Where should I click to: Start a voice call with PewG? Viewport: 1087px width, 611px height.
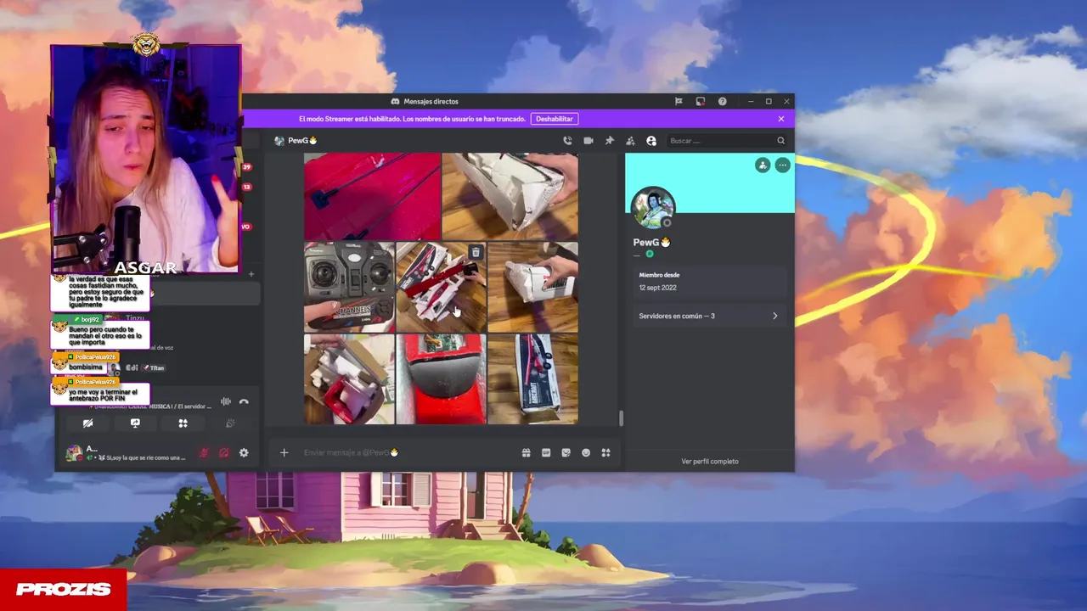point(567,141)
